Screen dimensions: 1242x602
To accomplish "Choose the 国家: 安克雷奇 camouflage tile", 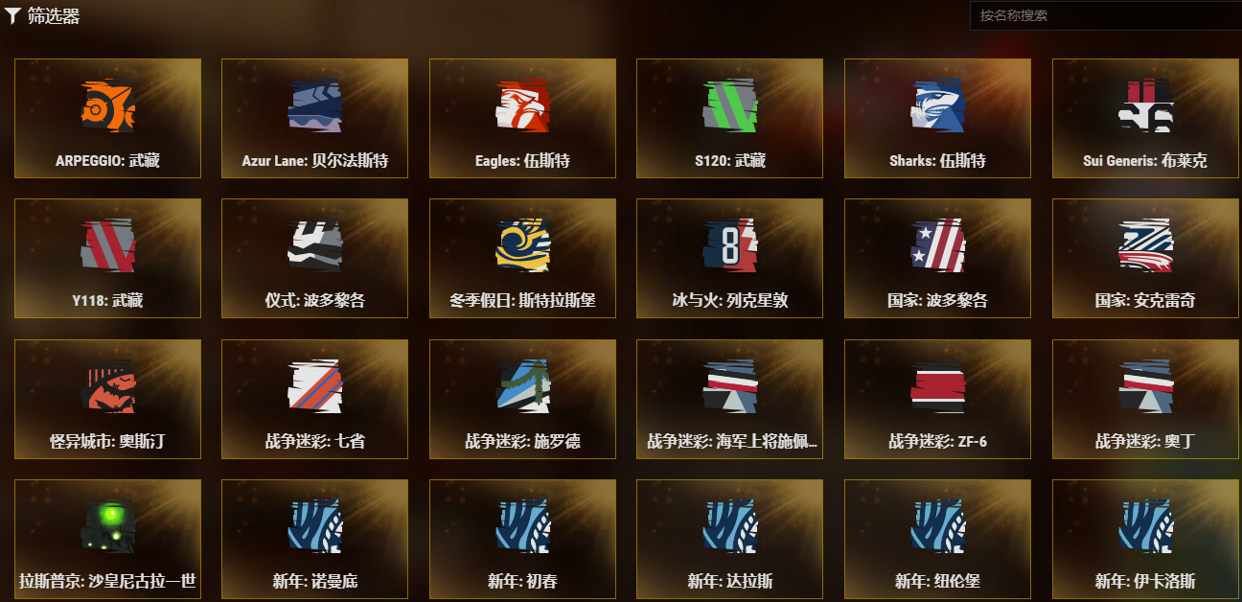I will (x=1145, y=258).
